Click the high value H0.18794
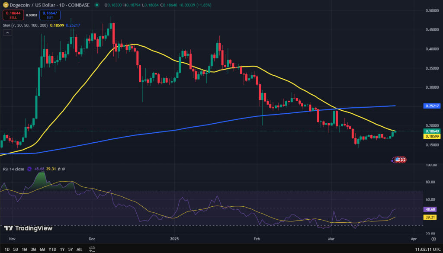 click(x=132, y=5)
